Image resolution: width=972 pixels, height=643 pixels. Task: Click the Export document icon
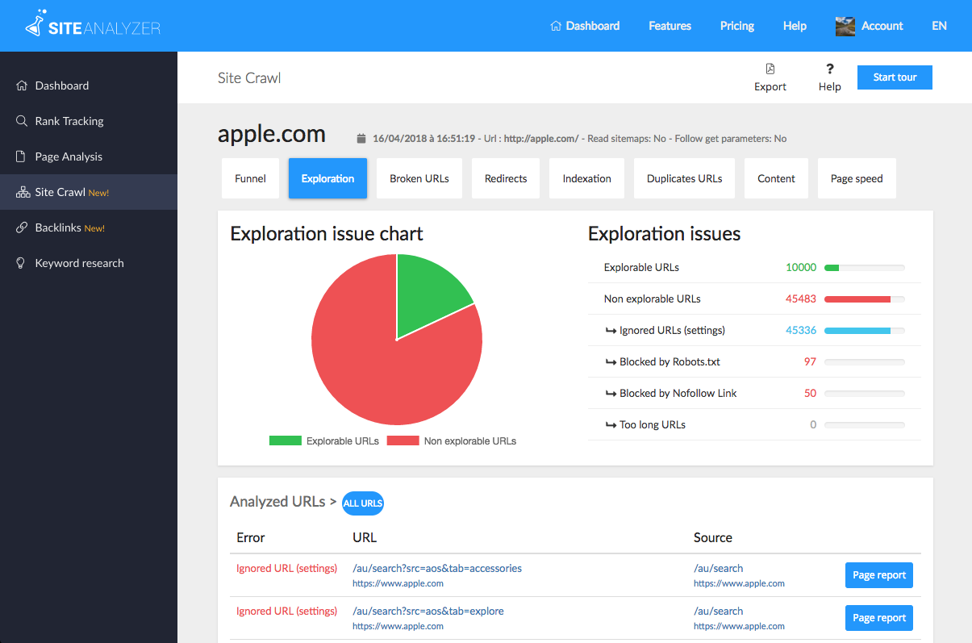click(x=770, y=69)
